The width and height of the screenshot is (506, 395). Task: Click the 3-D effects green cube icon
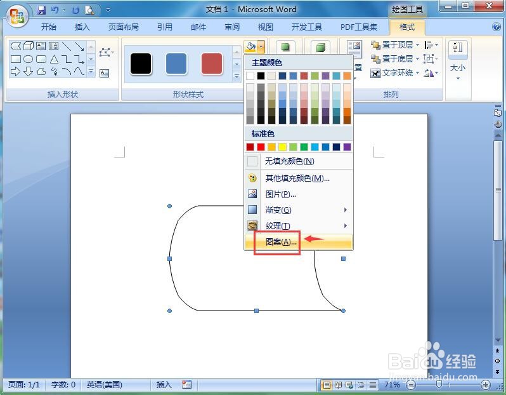coord(320,48)
